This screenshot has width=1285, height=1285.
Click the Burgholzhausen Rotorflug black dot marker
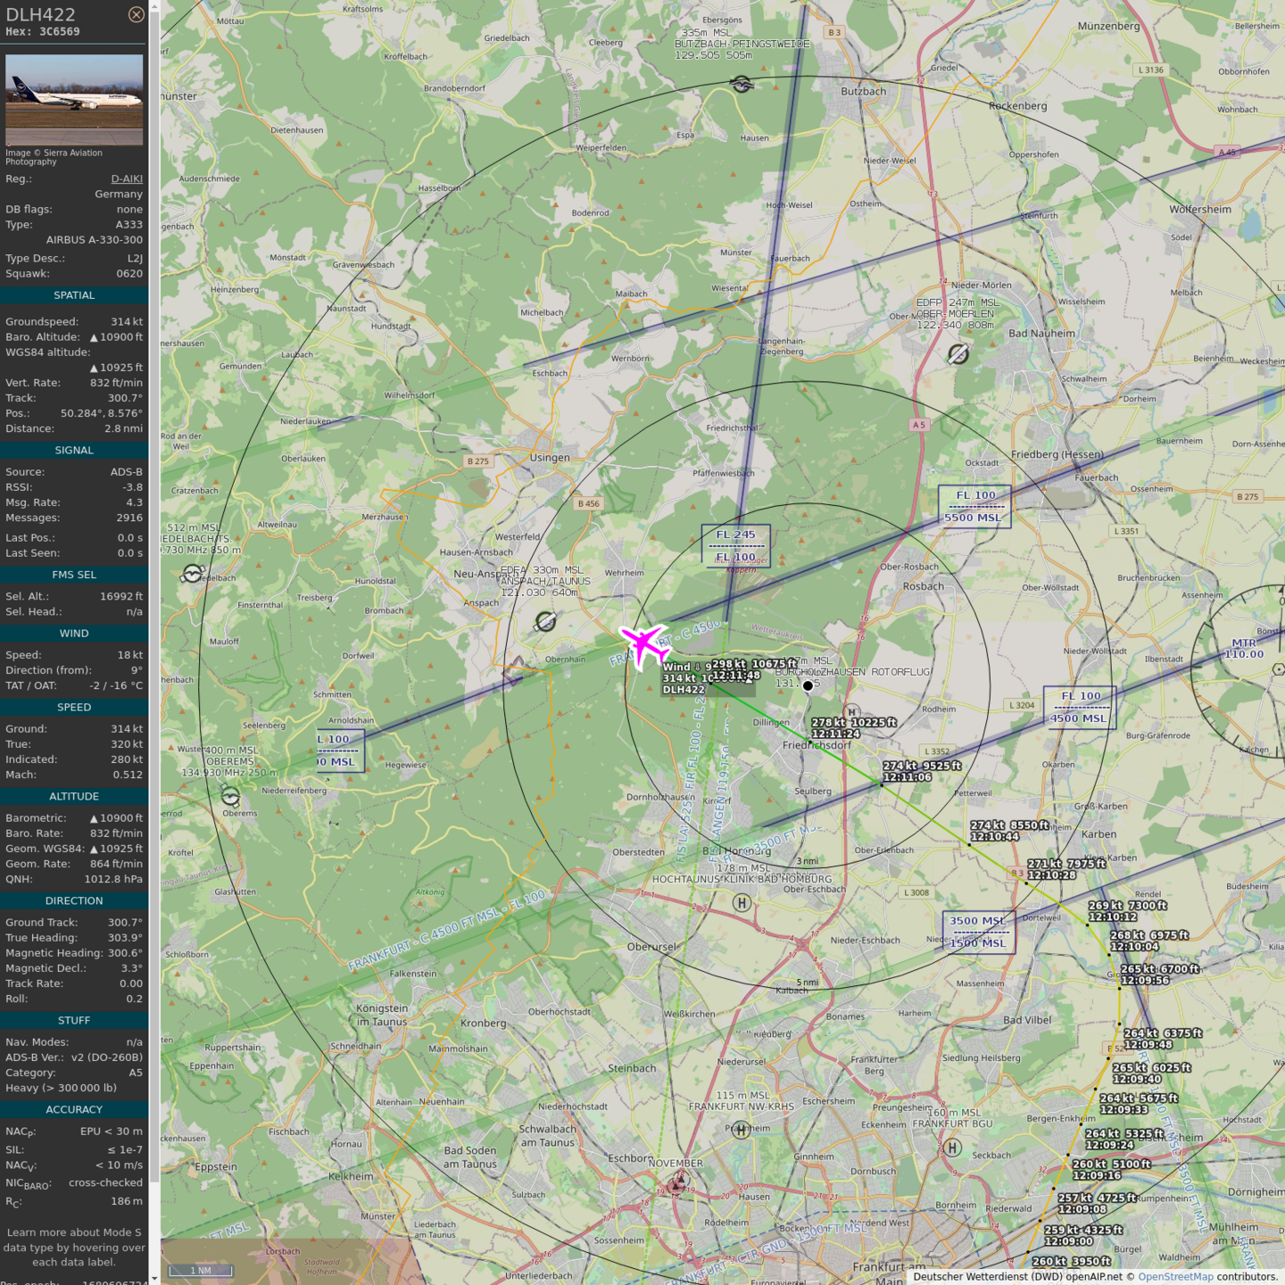(x=808, y=685)
